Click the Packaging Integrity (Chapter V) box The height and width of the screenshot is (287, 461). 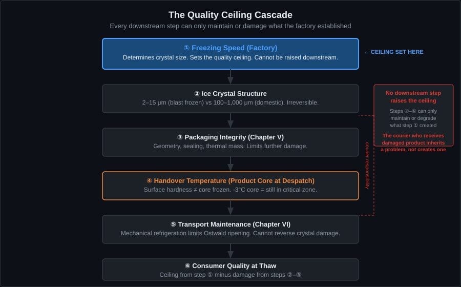click(x=230, y=142)
